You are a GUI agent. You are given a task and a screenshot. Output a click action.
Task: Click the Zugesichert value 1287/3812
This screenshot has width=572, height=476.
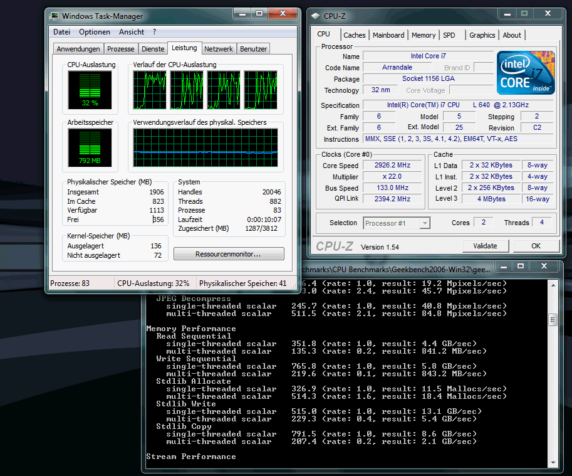(261, 228)
